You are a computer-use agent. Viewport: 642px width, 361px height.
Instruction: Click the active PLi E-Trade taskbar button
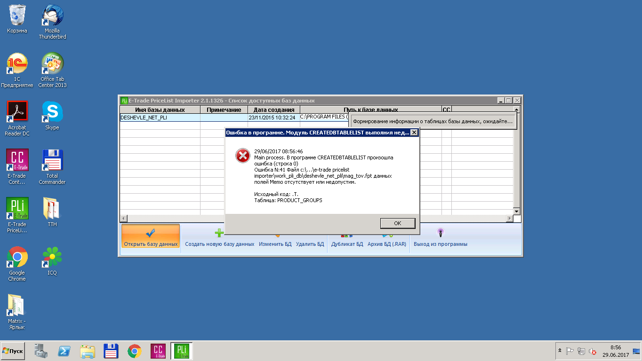click(181, 351)
